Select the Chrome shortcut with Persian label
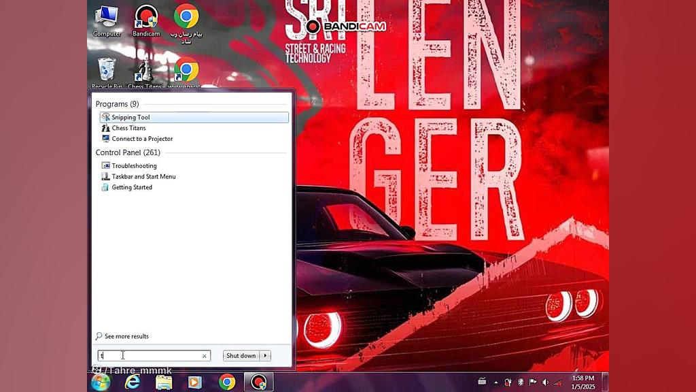696x392 pixels. click(x=186, y=24)
